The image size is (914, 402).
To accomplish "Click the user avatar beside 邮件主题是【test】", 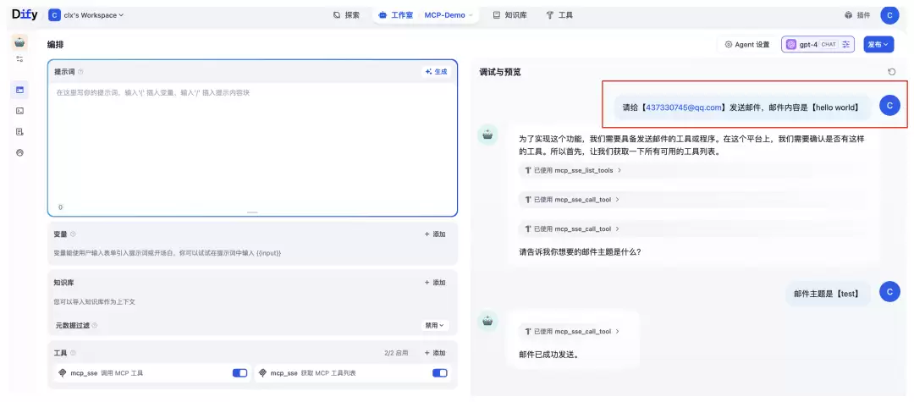I will (x=889, y=291).
